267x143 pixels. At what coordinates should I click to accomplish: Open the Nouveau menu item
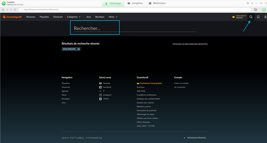click(x=31, y=17)
